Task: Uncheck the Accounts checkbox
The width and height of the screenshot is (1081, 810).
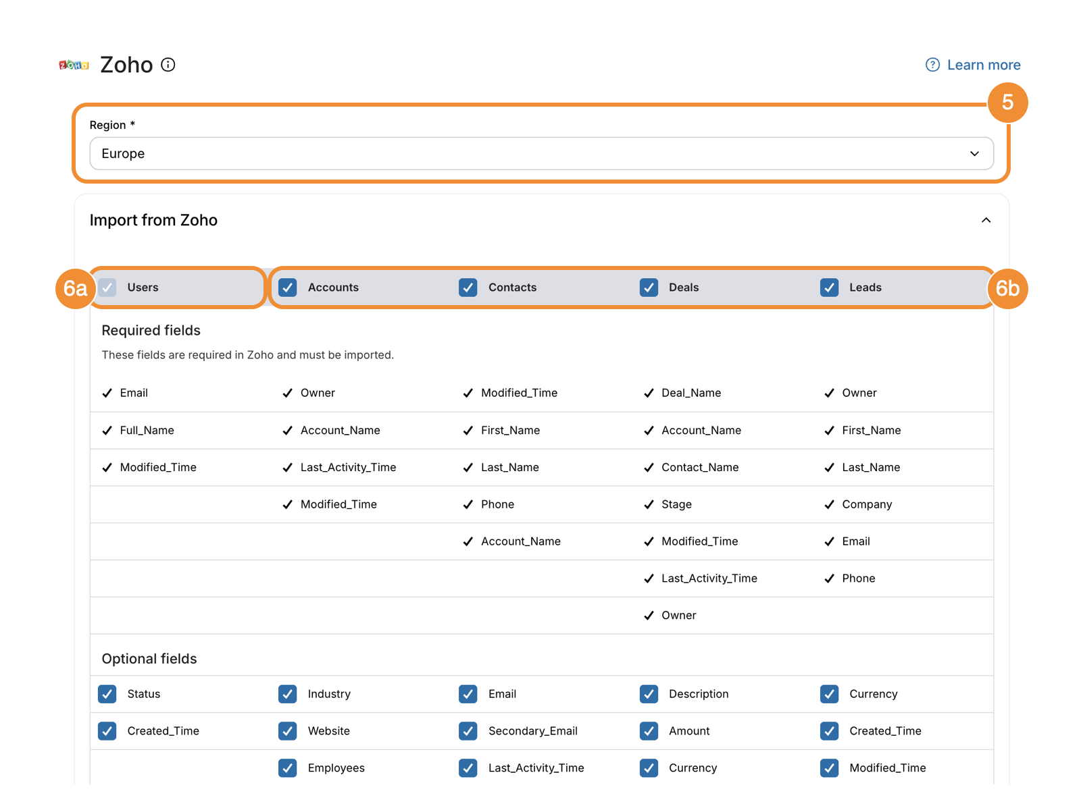Action: [288, 288]
